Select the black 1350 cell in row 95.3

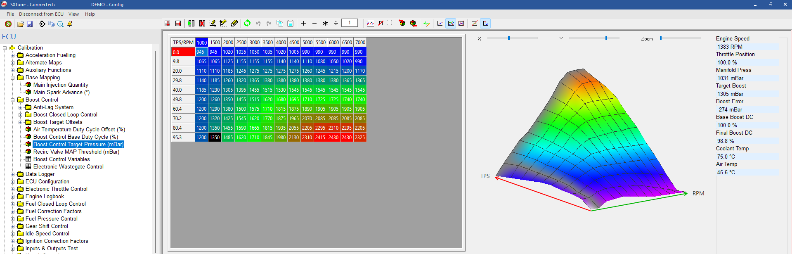(x=215, y=138)
